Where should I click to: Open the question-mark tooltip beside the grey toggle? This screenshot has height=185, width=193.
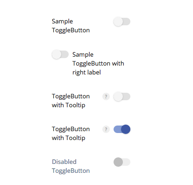106,96
